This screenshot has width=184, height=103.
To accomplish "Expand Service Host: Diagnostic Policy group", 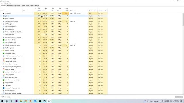I will (1, 56).
